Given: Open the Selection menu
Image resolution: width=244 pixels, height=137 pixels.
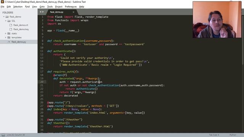Looking at the screenshot, I should 18,7.
